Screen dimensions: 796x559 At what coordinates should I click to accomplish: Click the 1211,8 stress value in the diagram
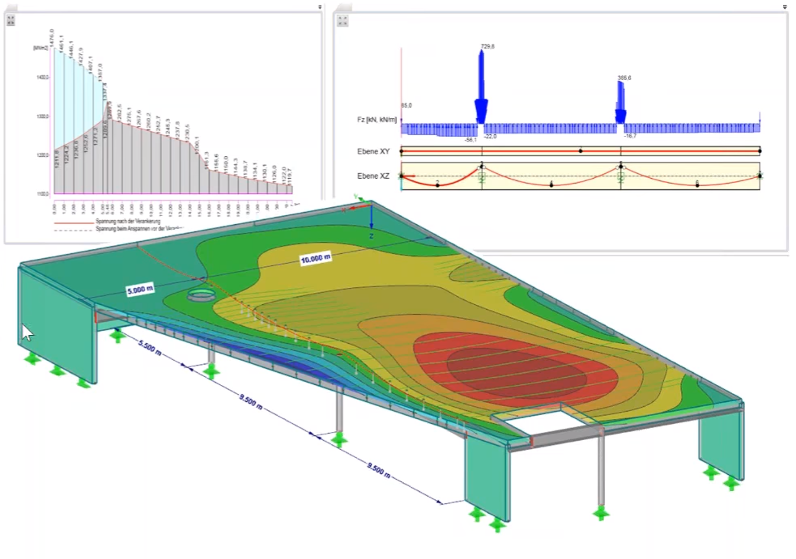pos(57,159)
